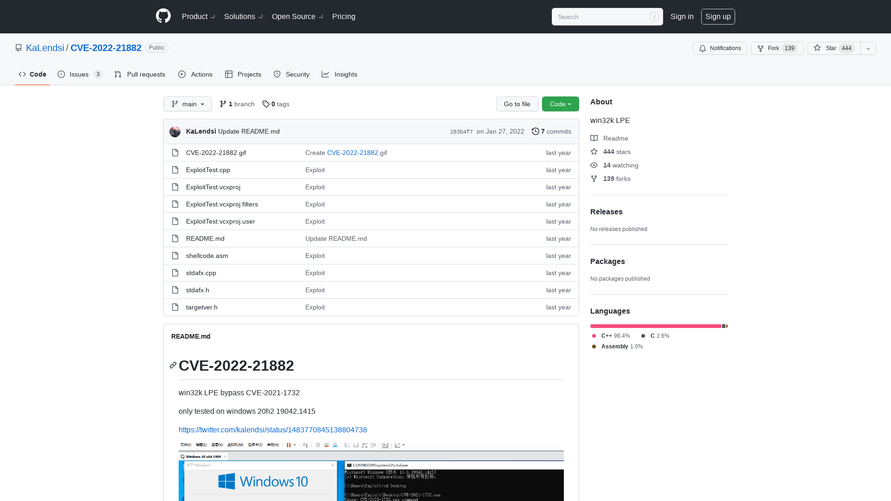Open the stdafx.cpp file

tap(201, 273)
